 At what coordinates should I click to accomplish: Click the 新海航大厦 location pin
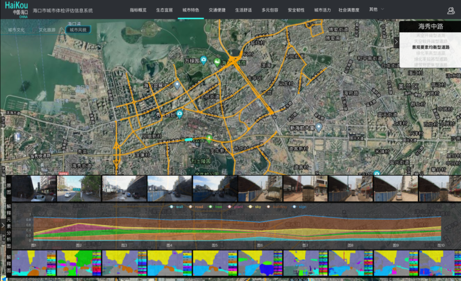318,127
